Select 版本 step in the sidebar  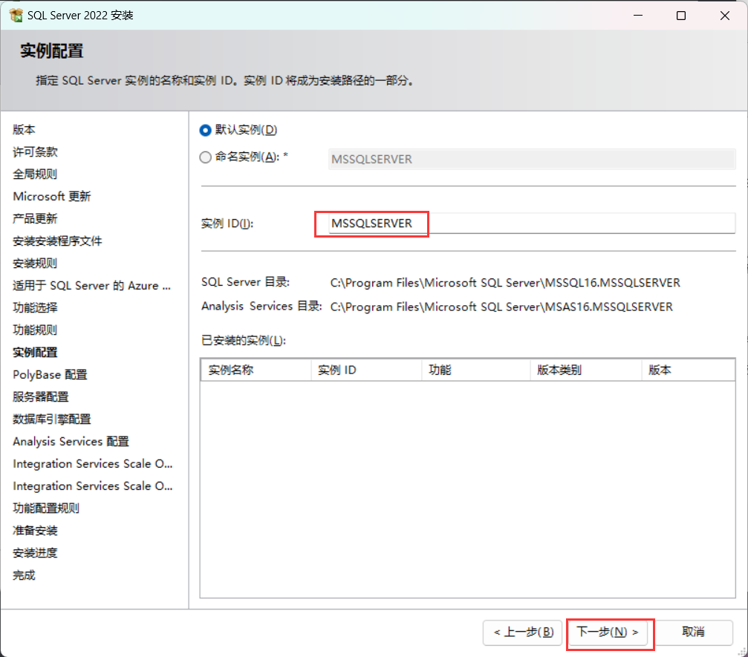(x=24, y=130)
